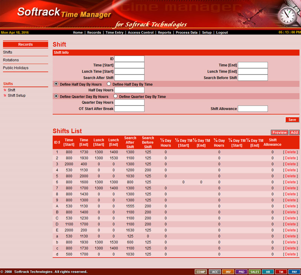The width and height of the screenshot is (301, 275).
Task: Open the INV module badge
Action: 228,272
